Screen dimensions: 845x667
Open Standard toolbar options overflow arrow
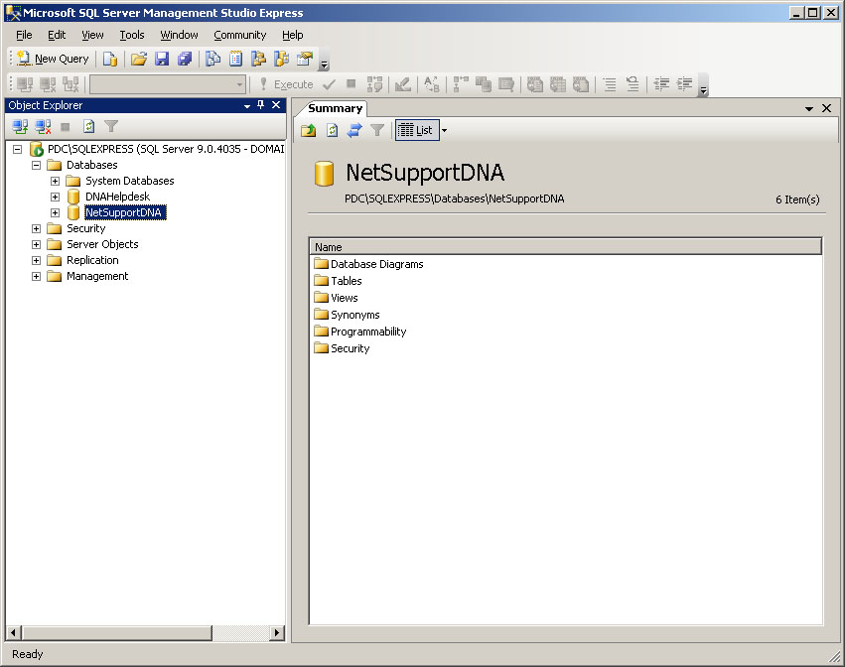point(324,61)
